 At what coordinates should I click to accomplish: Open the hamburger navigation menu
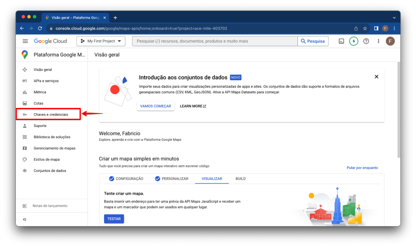click(25, 41)
